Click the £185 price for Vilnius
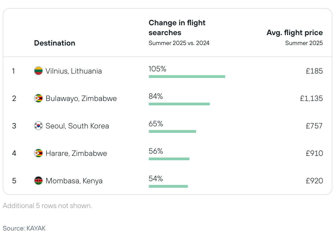Viewport: 335px width, 236px height. coord(314,71)
